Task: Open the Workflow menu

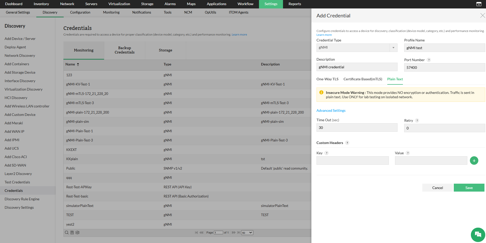Action: point(245,4)
